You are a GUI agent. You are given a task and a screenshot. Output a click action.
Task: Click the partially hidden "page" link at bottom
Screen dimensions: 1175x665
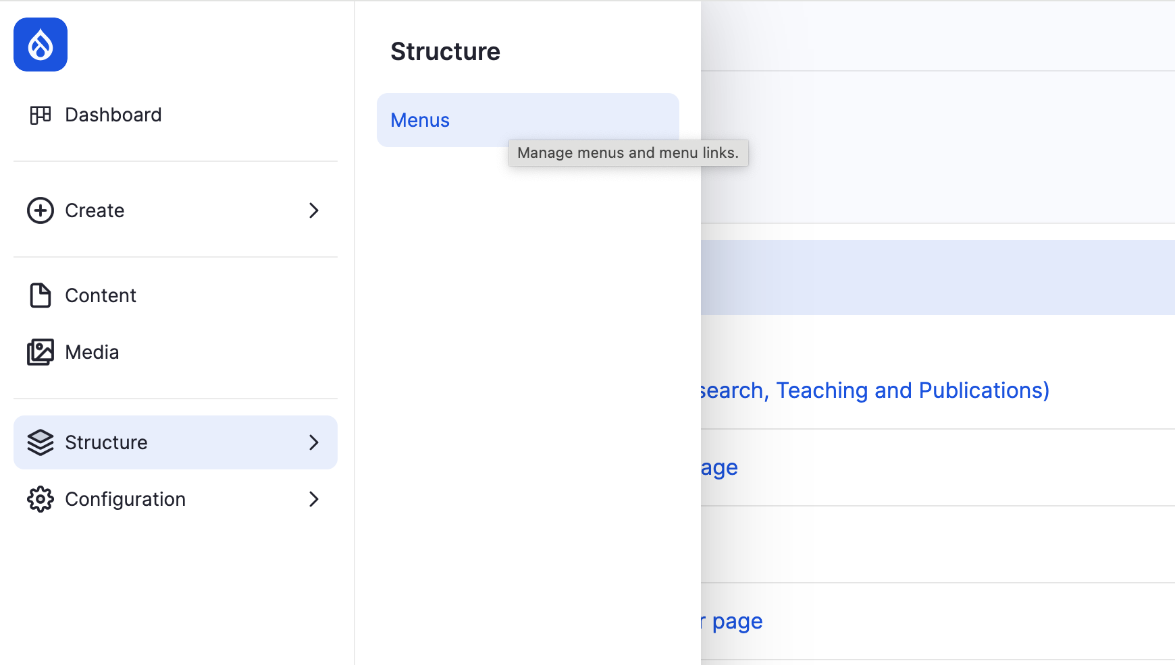tap(737, 621)
